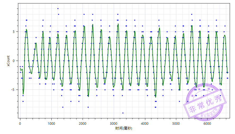
Task: Click the green curve peak near 3100
Action: tap(118, 24)
